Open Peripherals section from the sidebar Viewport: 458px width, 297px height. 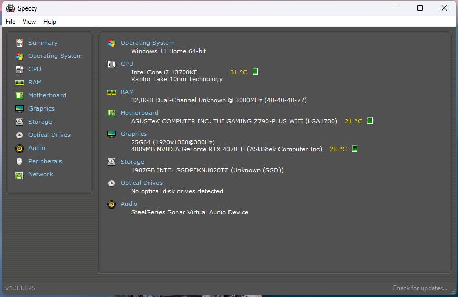45,161
